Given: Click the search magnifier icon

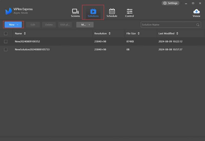Looking at the screenshot, I should 198,25.
